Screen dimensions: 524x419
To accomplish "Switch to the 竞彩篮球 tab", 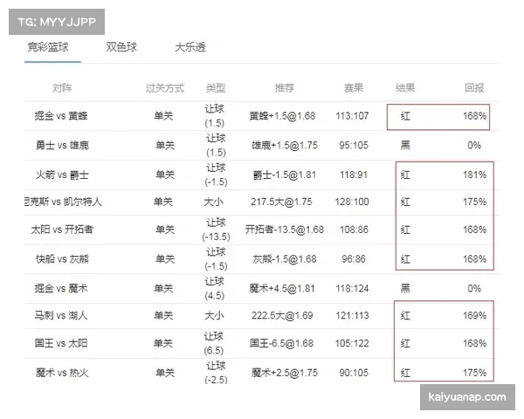I will coord(48,47).
